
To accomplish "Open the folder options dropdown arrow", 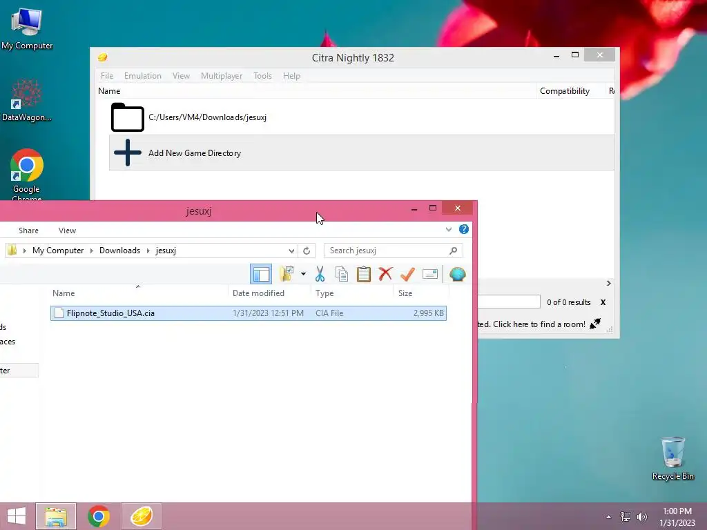I will pyautogui.click(x=303, y=274).
